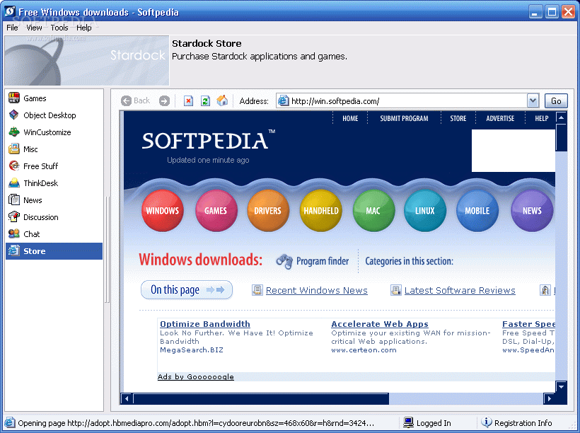The height and width of the screenshot is (433, 580).
Task: Open Ads by Goooooogle link
Action: click(196, 376)
